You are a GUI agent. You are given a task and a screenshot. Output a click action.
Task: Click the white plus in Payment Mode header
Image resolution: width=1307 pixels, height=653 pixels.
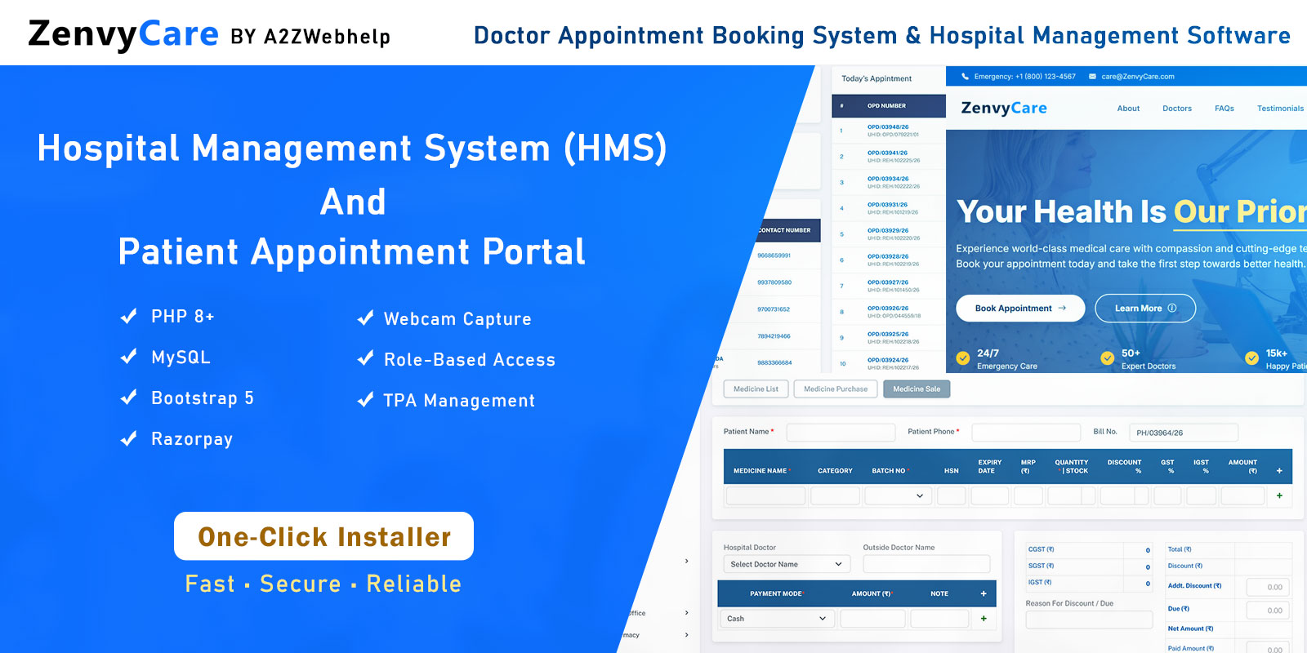coord(984,593)
